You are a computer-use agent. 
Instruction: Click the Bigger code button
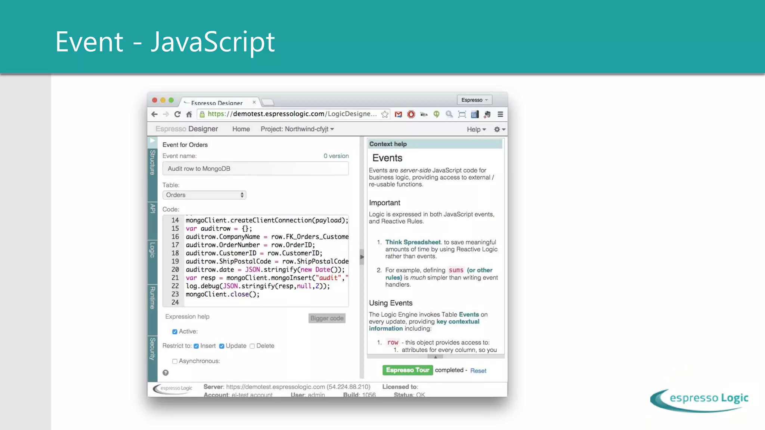coord(327,318)
